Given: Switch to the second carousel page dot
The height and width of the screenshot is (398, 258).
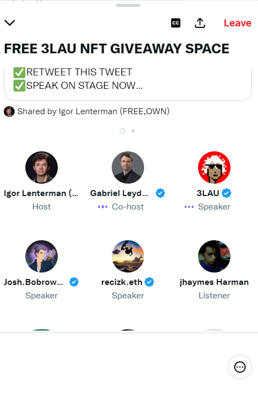Looking at the screenshot, I should (x=133, y=131).
